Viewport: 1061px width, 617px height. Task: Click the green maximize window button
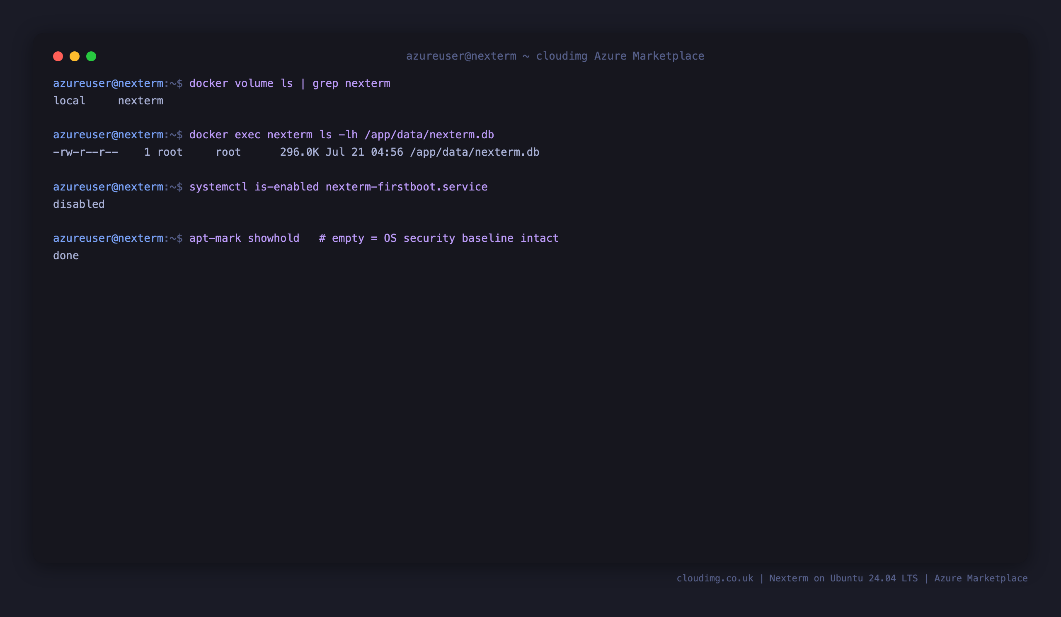[x=91, y=56]
